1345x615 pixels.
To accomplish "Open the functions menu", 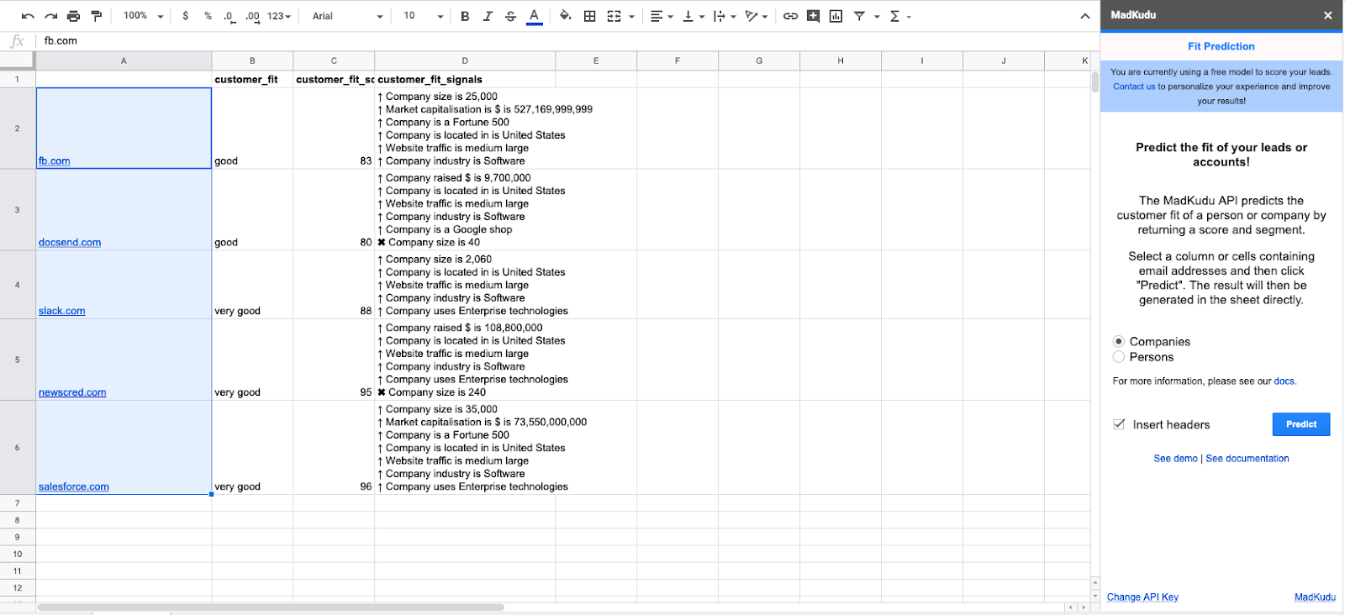I will point(899,16).
